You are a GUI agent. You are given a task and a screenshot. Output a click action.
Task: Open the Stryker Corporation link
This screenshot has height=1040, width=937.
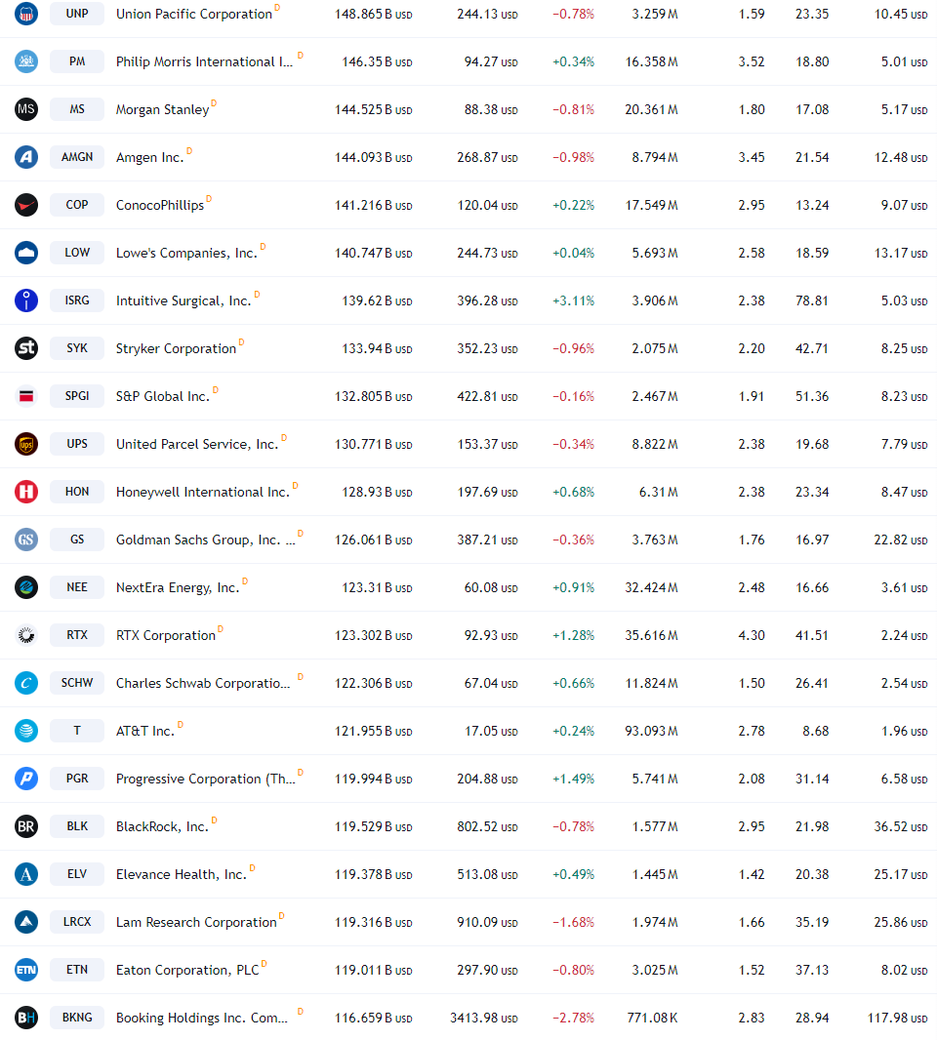176,348
